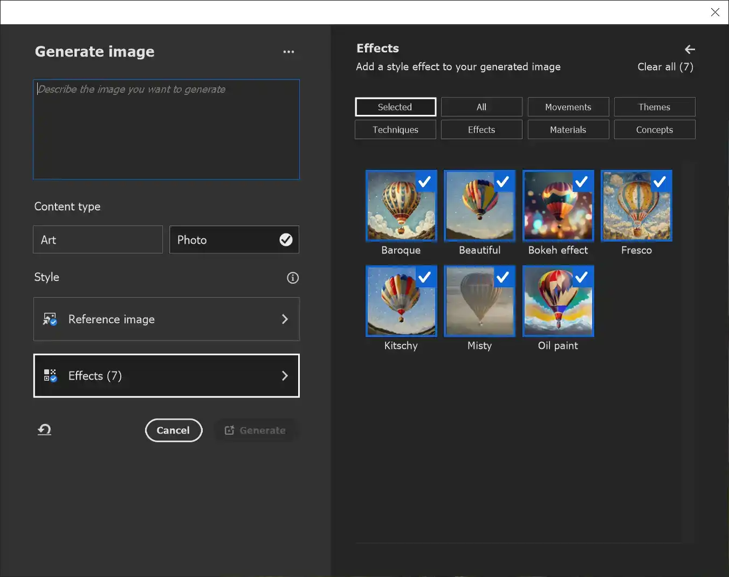This screenshot has width=729, height=577.
Task: Click the reset icon near Cancel
Action: pyautogui.click(x=44, y=430)
